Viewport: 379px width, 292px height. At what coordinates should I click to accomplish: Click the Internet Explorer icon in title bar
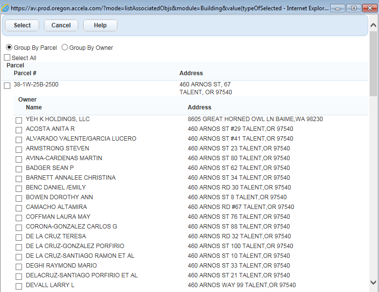point(5,8)
